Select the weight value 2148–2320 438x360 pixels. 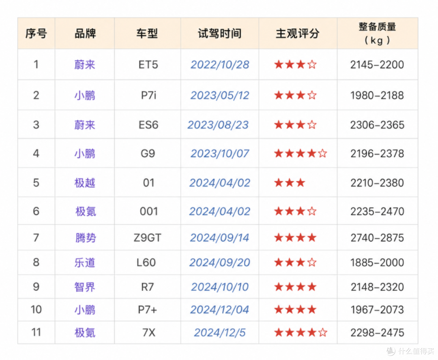(x=377, y=287)
